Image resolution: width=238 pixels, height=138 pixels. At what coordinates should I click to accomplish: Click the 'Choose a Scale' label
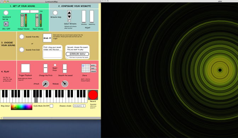65,106
